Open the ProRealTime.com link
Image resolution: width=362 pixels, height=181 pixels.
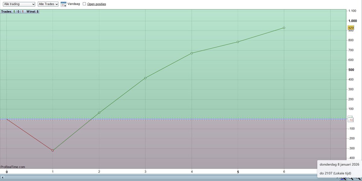tap(13, 167)
